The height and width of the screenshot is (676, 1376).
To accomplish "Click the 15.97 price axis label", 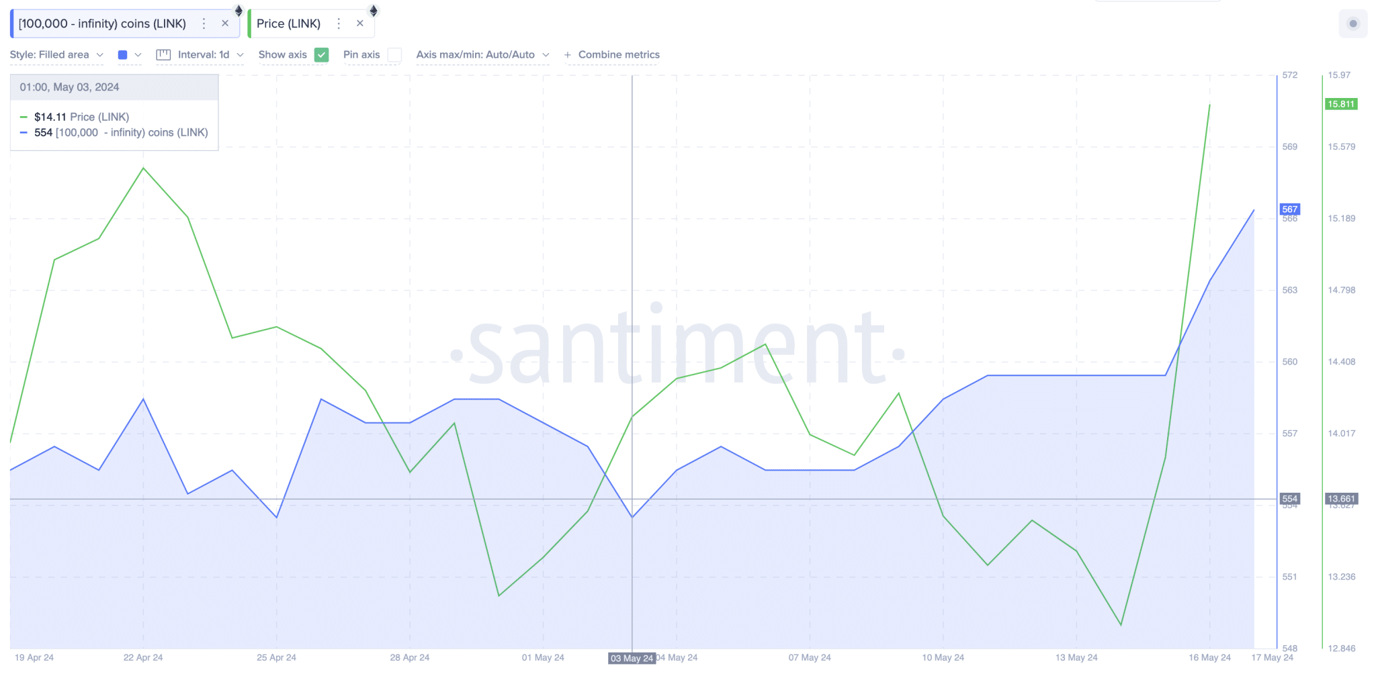I will (1339, 75).
